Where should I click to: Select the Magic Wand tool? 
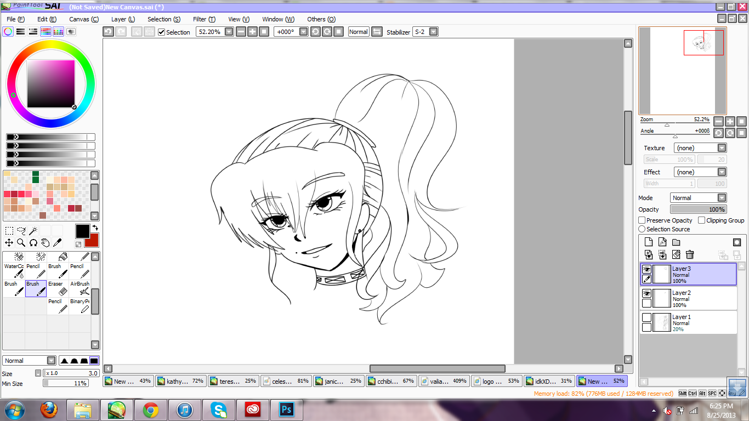pos(33,231)
